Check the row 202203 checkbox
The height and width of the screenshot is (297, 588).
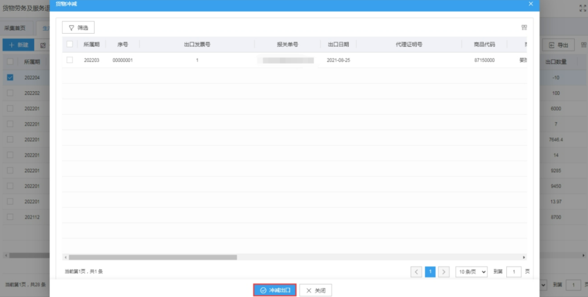(70, 60)
